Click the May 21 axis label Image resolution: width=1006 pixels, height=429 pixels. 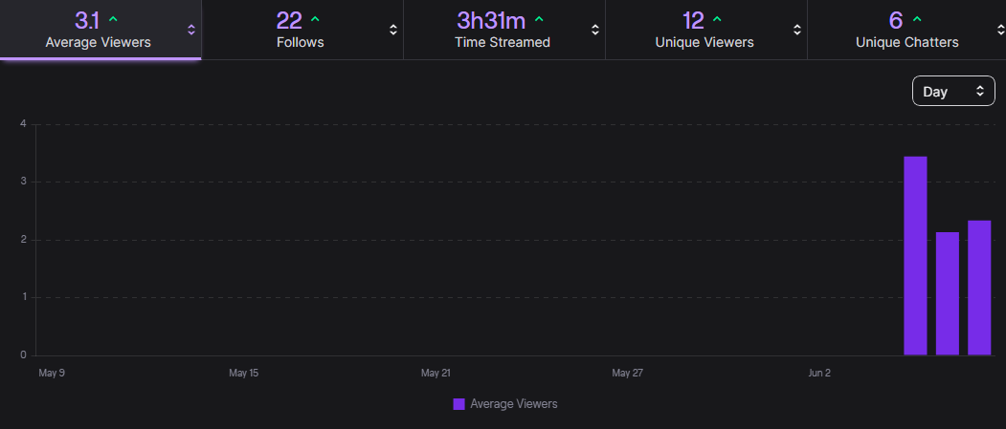[x=436, y=373]
